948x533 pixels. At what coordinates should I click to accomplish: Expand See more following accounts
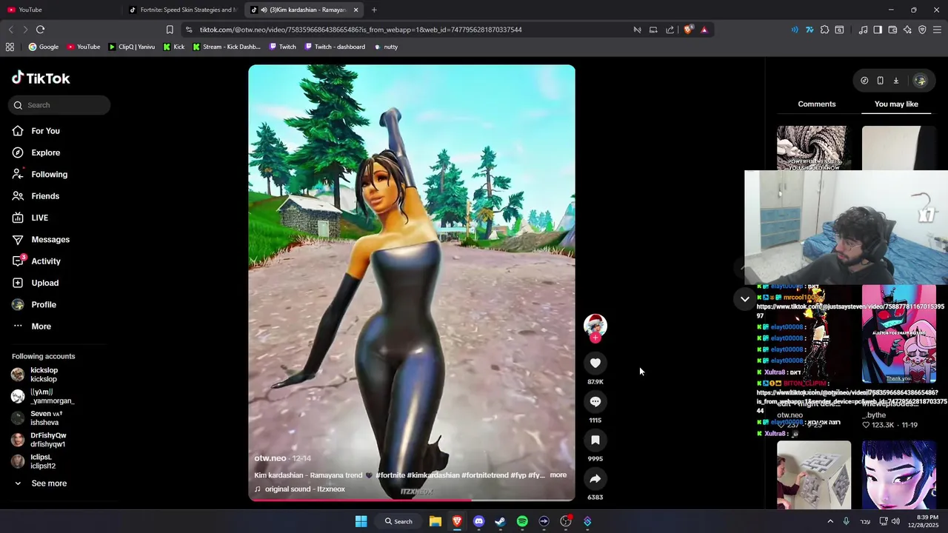tap(49, 483)
